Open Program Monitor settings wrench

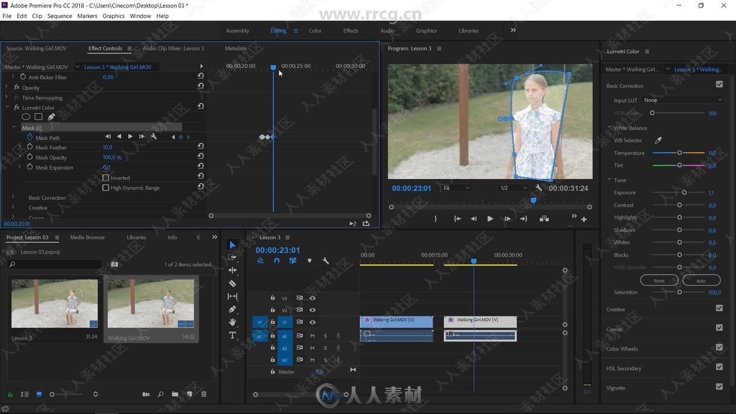(539, 188)
